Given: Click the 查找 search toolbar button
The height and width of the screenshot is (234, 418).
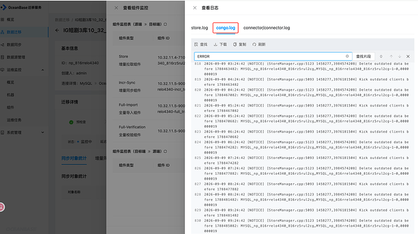Looking at the screenshot, I should coord(201,45).
